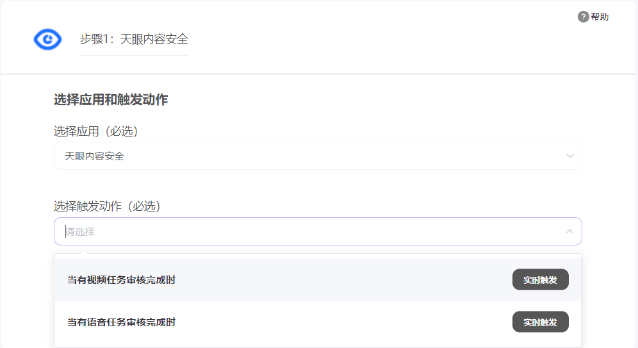
Task: Click the small pointer arrow atop dropdown list
Action: [83, 251]
